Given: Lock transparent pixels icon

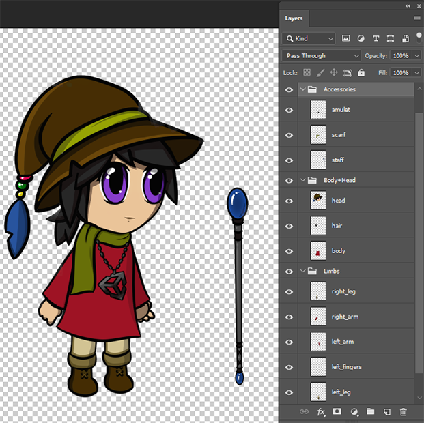Looking at the screenshot, I should click(307, 72).
